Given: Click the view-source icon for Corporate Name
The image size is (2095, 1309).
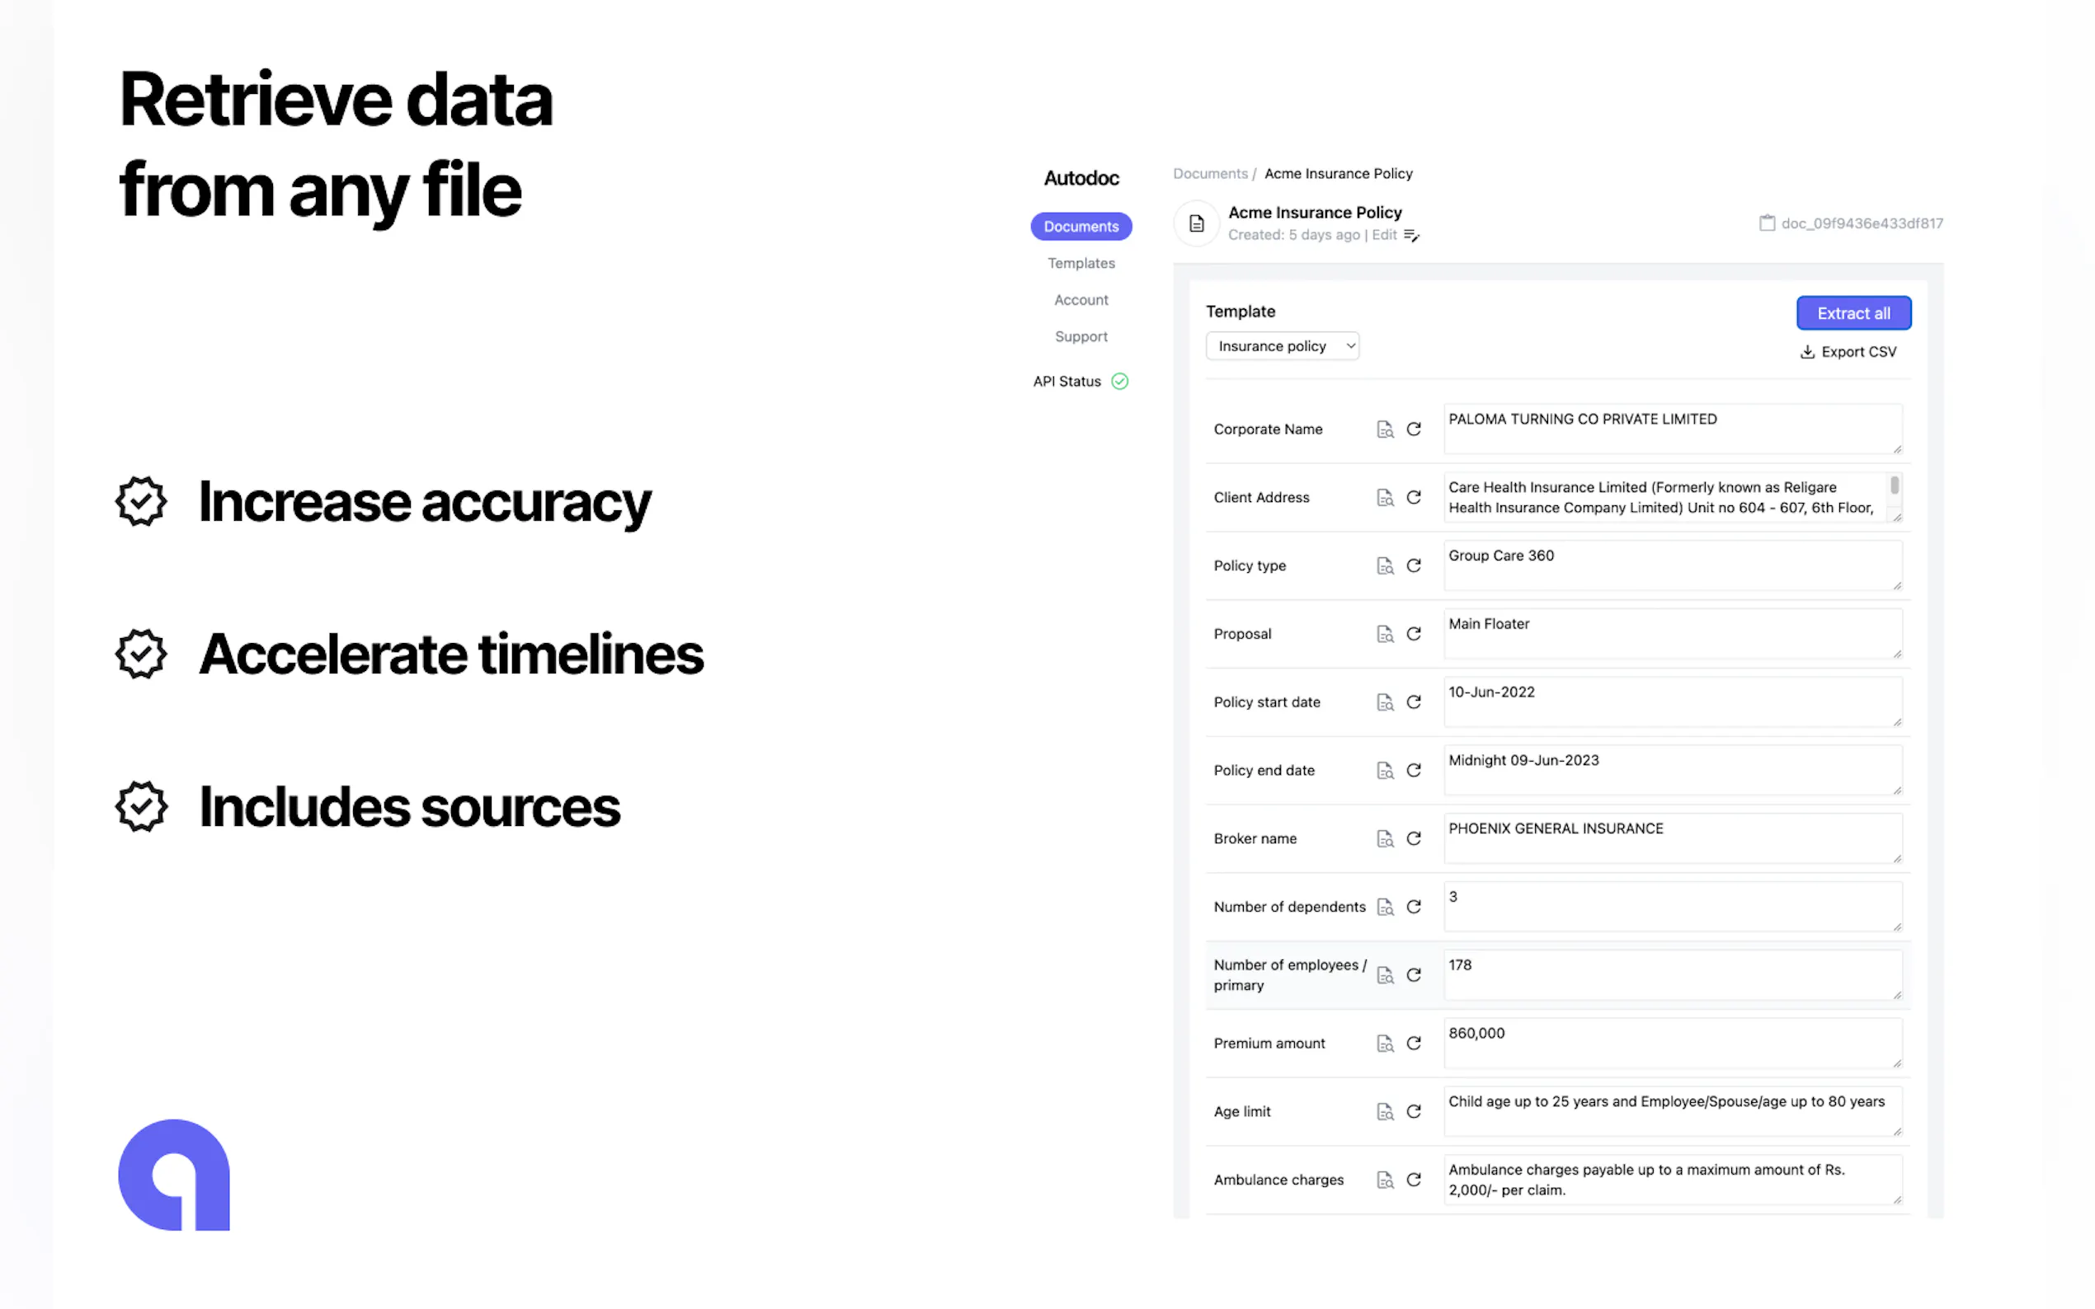Looking at the screenshot, I should (x=1385, y=429).
